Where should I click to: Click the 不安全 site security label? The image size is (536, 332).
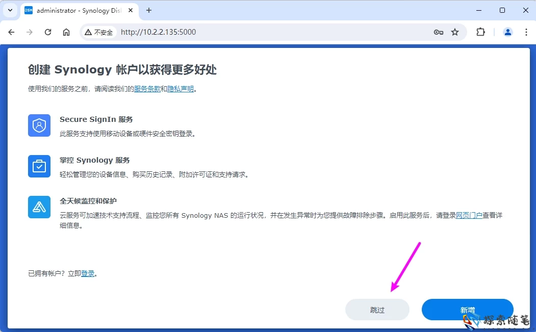click(x=99, y=32)
